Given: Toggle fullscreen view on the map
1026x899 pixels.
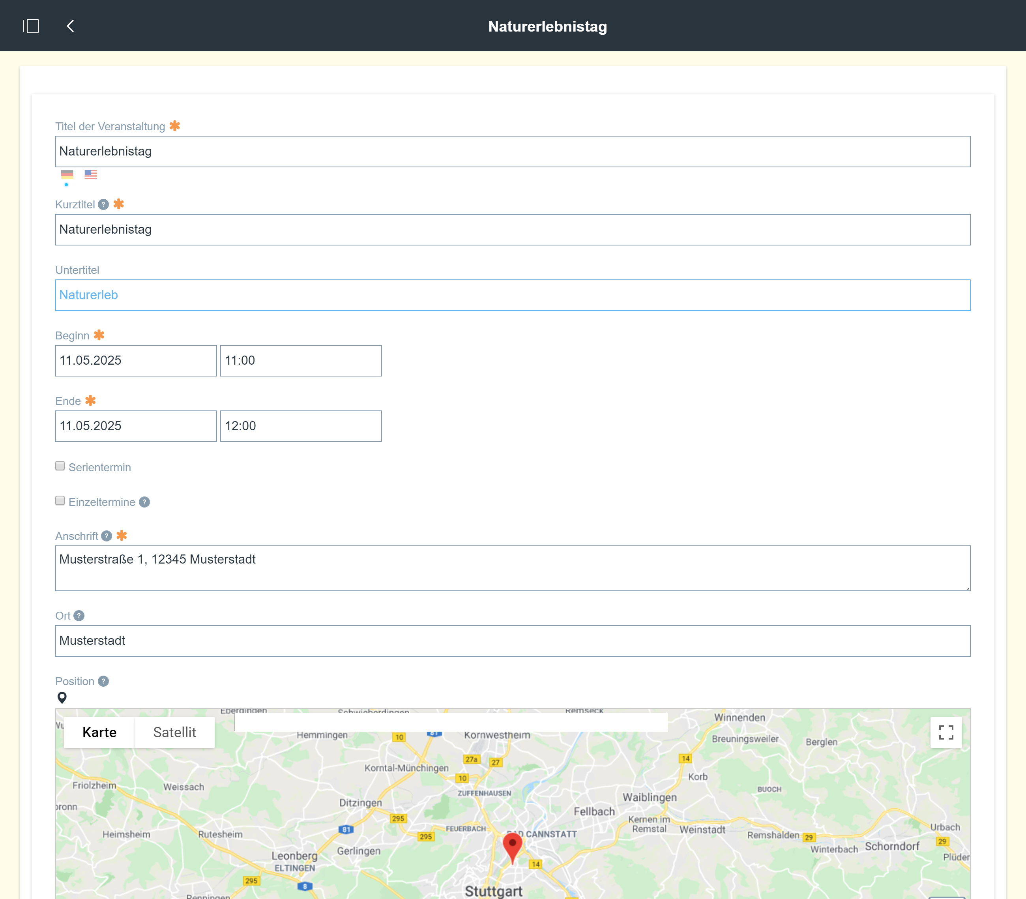Looking at the screenshot, I should (x=946, y=732).
